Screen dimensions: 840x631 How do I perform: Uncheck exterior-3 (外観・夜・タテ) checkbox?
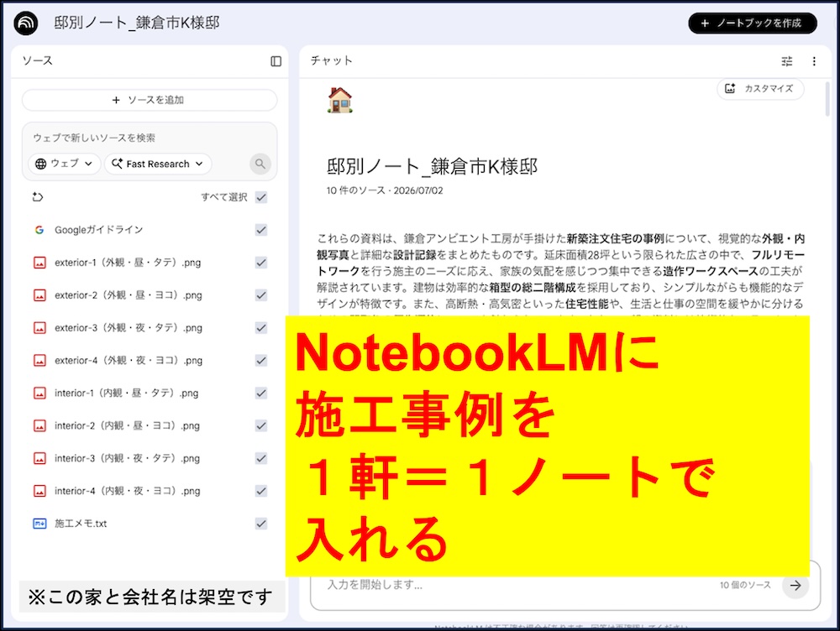261,327
